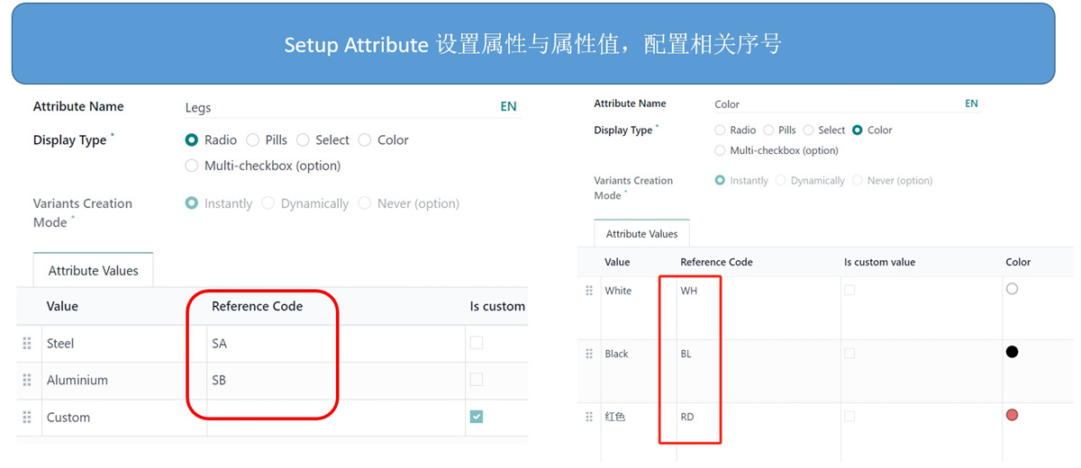Click EN language badge for Legs name
Viewport: 1081px width, 468px height.
point(509,106)
